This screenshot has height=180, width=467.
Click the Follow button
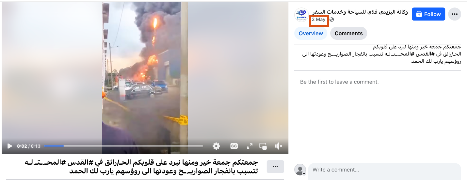pos(428,14)
